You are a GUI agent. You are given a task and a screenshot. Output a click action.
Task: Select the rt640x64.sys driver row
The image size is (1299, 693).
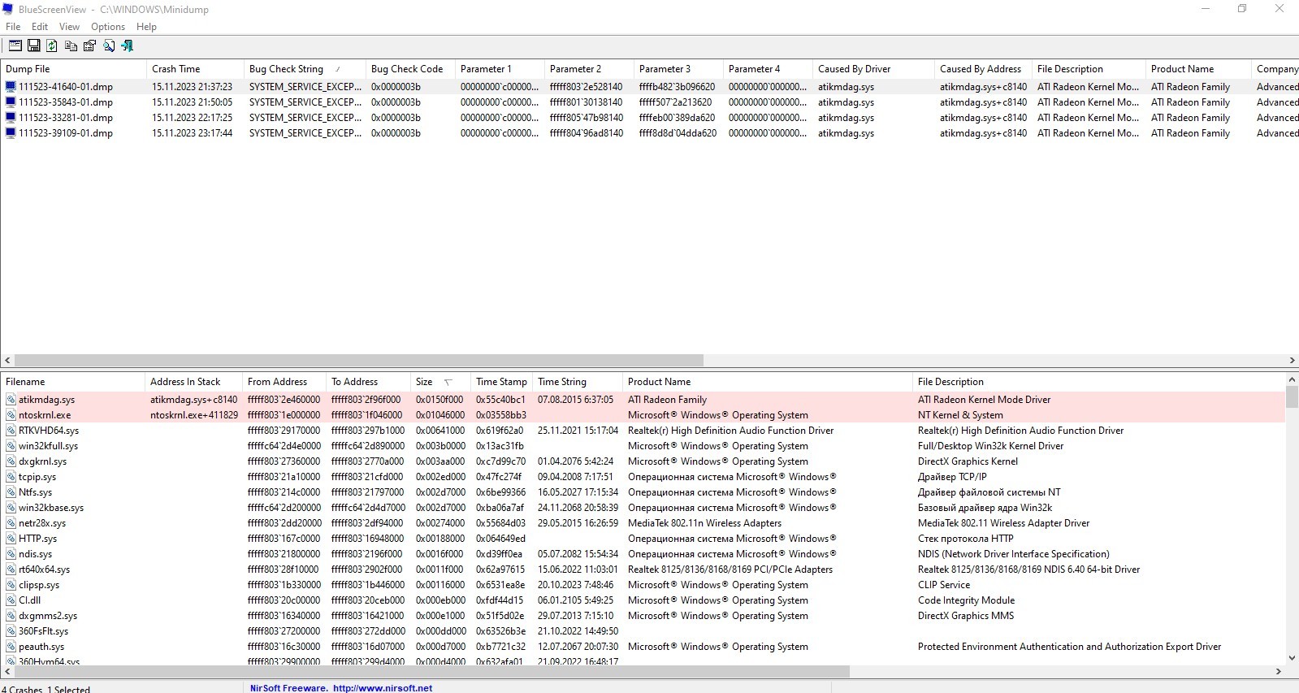[x=643, y=570]
